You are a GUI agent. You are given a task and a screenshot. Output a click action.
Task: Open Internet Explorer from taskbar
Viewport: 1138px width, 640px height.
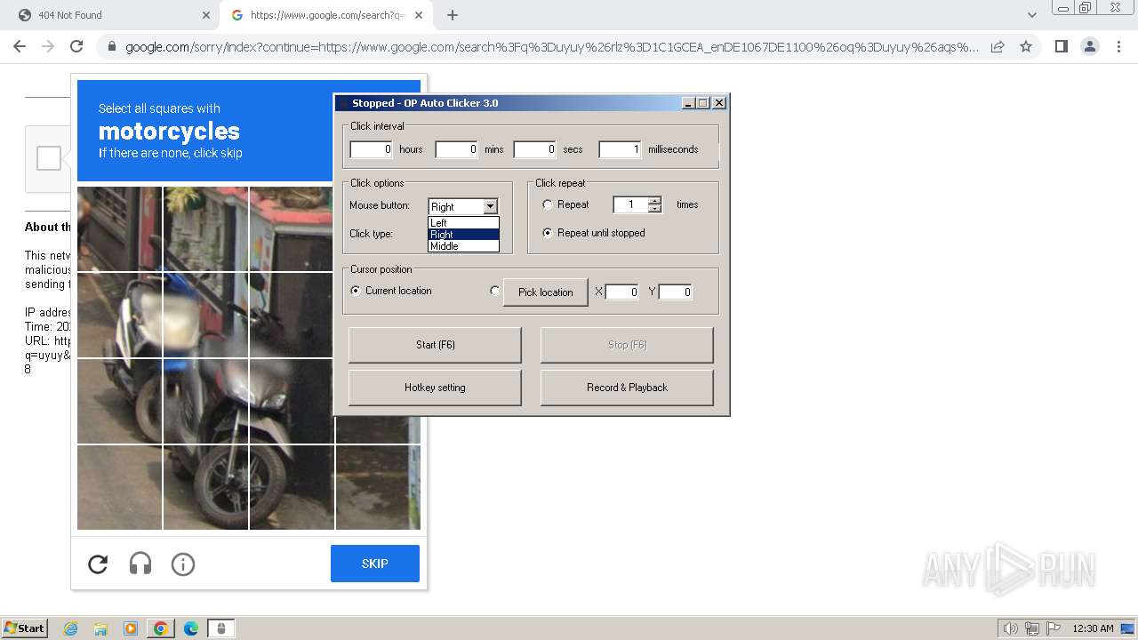[71, 628]
